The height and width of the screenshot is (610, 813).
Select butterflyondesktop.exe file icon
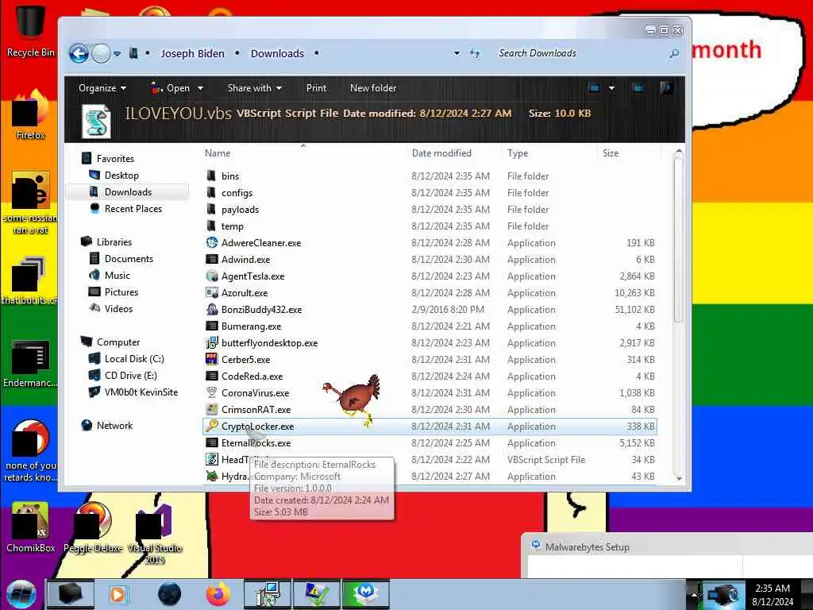[x=211, y=343]
